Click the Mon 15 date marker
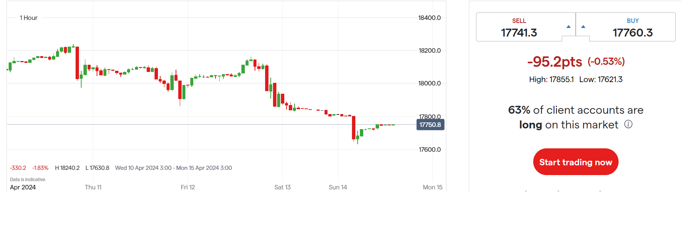 pos(432,187)
